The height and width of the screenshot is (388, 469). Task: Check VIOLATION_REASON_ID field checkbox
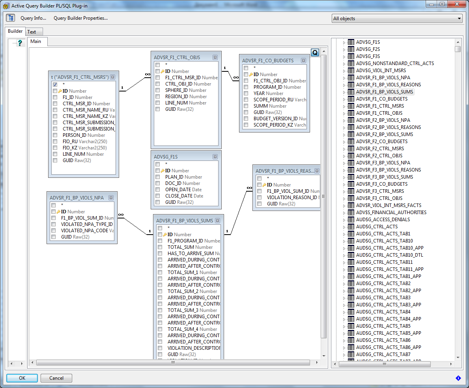[x=259, y=198]
